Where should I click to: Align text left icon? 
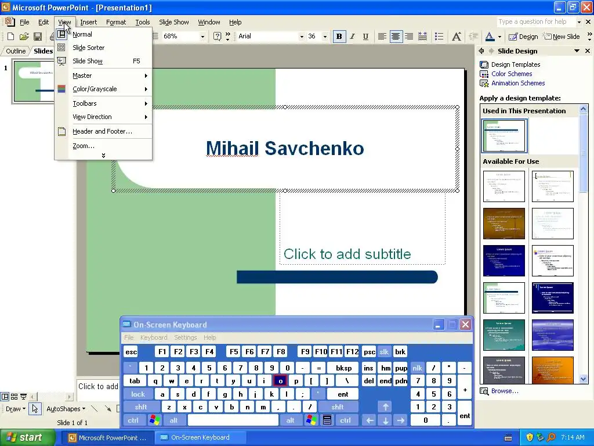pyautogui.click(x=382, y=37)
